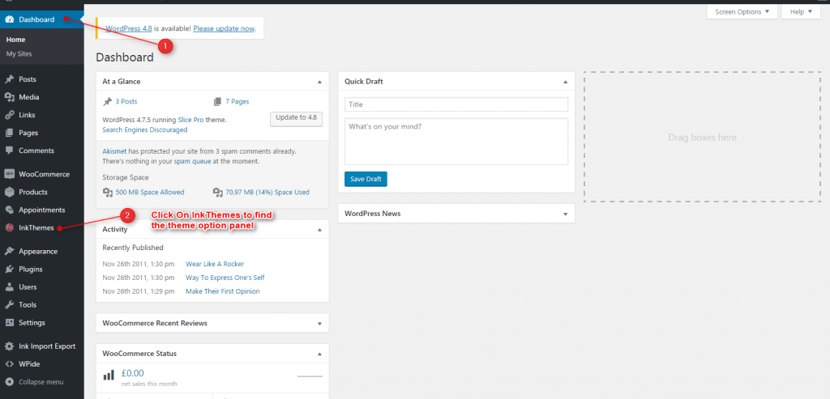Expand the WooCommerce Recent Reviews widget
Screen dimensions: 830x399
click(x=319, y=324)
